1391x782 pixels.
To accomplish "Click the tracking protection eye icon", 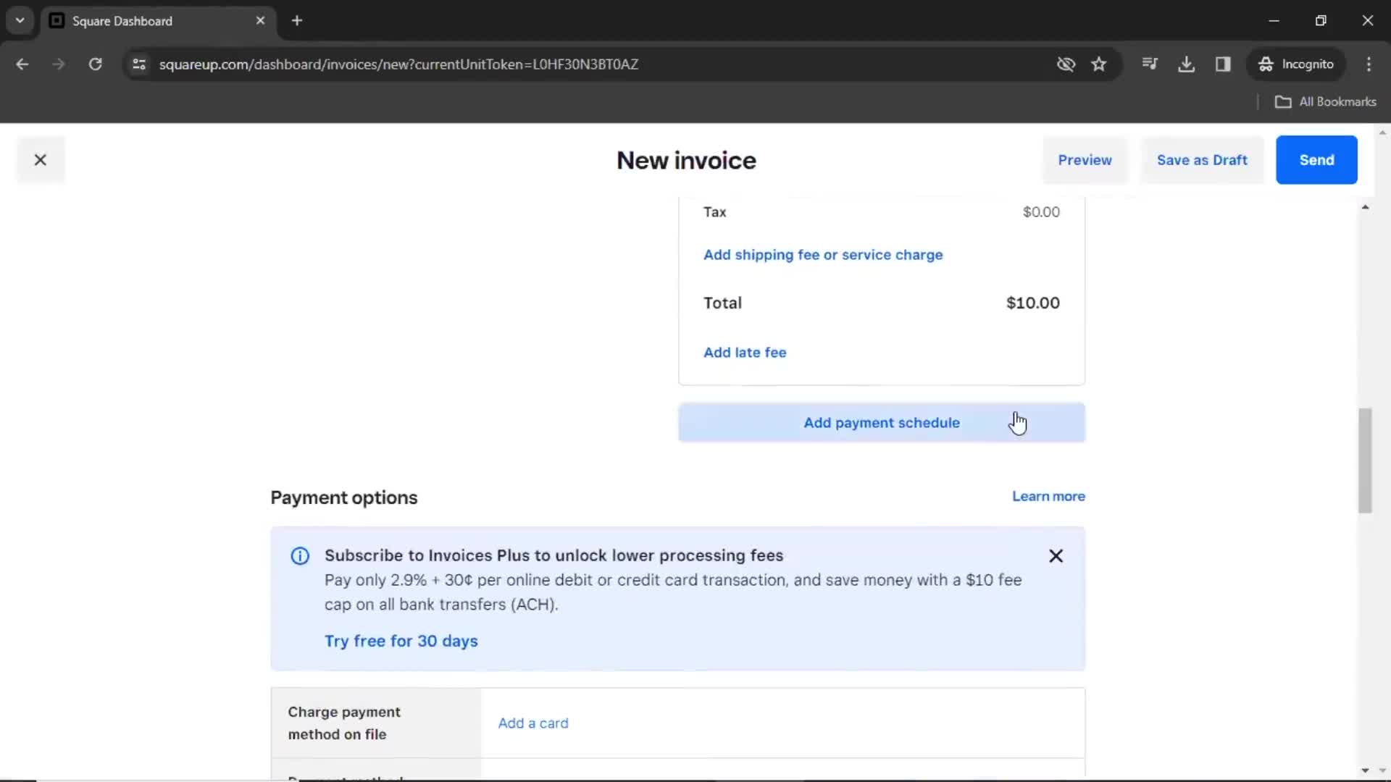I will point(1066,64).
